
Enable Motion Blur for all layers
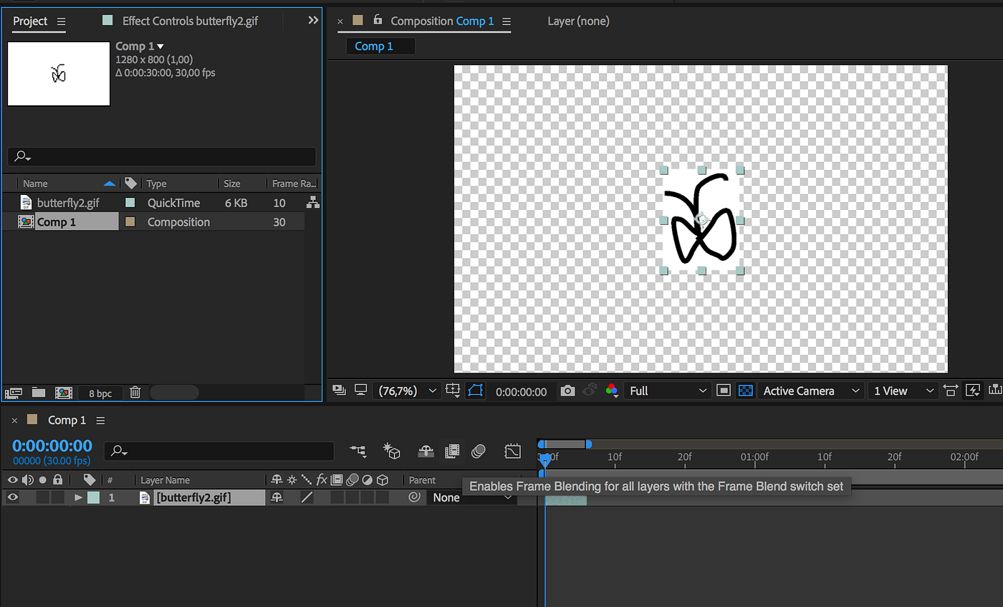click(479, 451)
